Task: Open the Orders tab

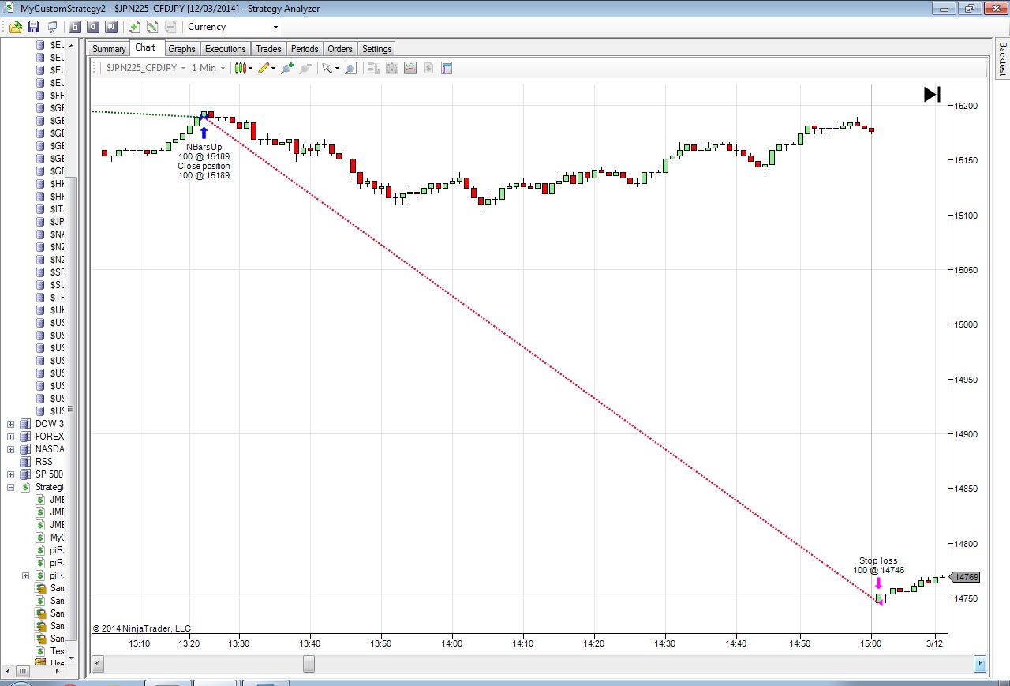Action: pos(340,49)
